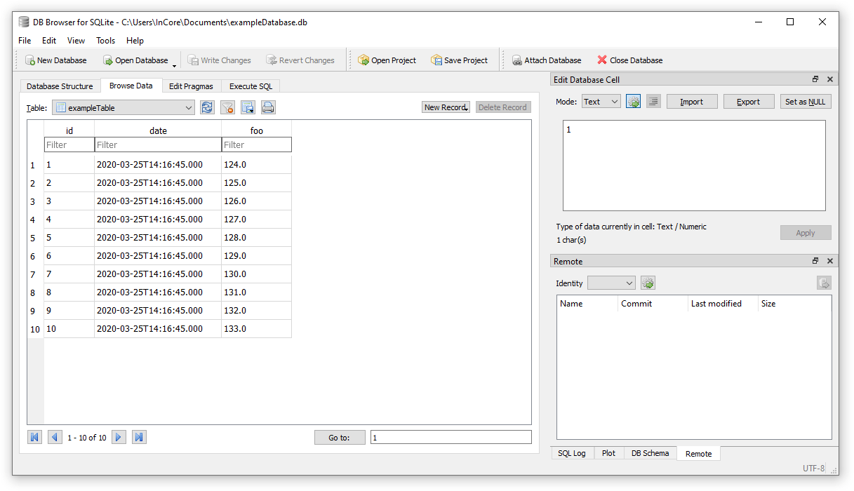Click the Go to: button
This screenshot has width=854, height=491.
tap(340, 438)
